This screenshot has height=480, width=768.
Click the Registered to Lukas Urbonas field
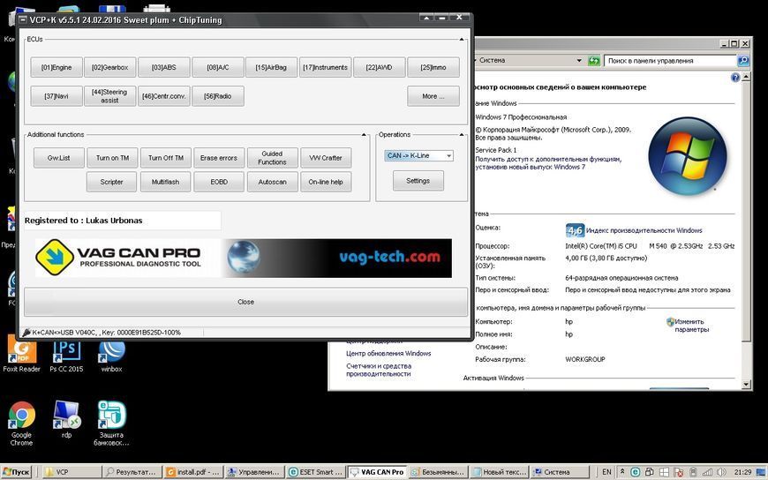(x=123, y=221)
